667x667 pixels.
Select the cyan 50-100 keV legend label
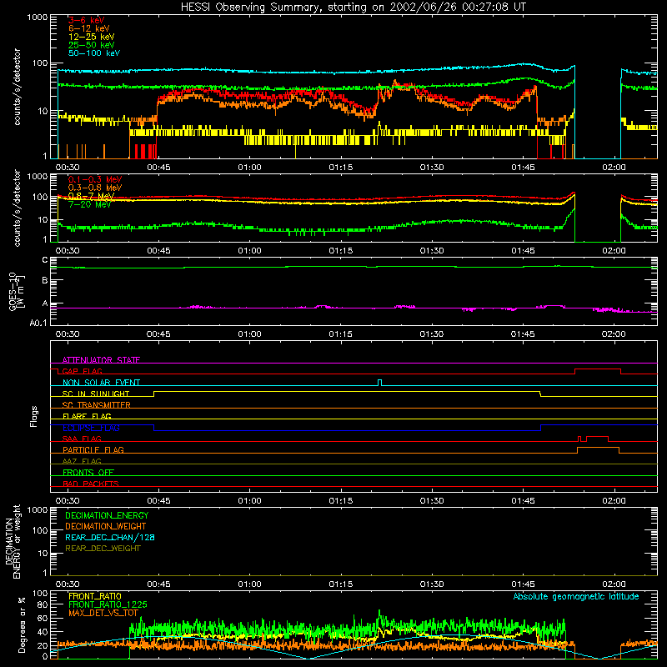[94, 53]
